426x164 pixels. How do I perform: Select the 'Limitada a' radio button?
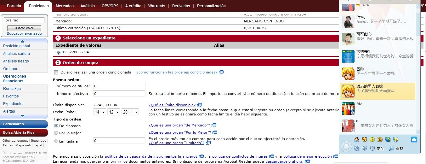click(56, 141)
